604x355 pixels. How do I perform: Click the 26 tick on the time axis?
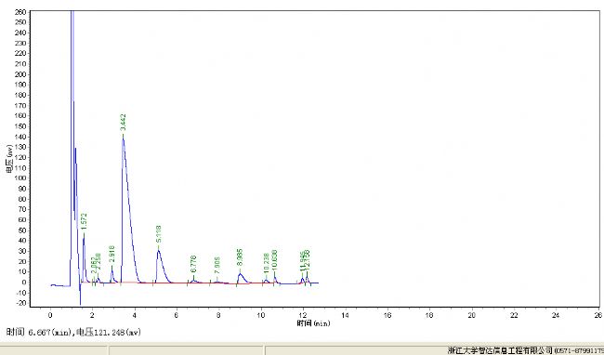(597, 315)
